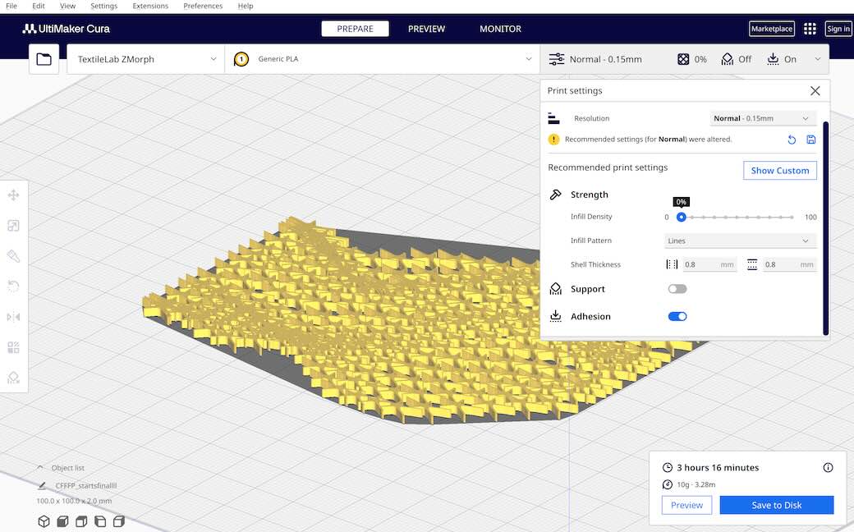
Task: Expand the TextileLab ZMorph printer dropdown
Action: (x=146, y=59)
